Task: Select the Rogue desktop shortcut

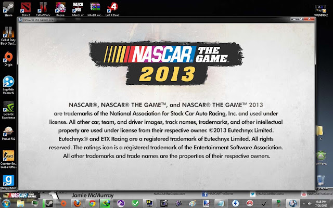Action: point(60,9)
